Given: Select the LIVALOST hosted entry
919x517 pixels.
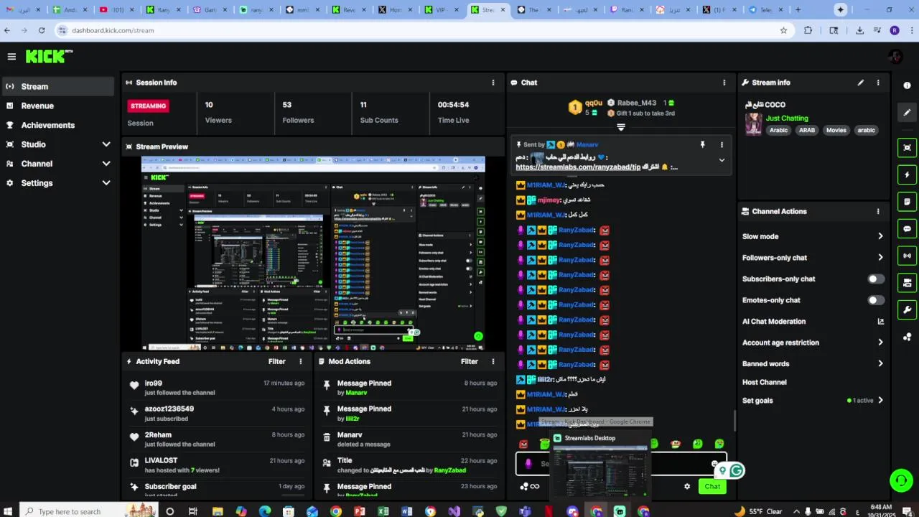Looking at the screenshot, I should [217, 465].
